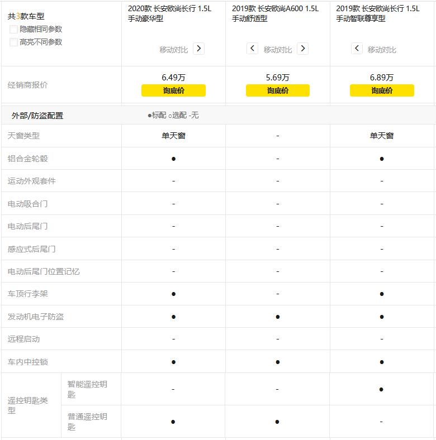This screenshot has width=436, height=440.
Task: Select the 远程启动 row label
Action: [23, 339]
